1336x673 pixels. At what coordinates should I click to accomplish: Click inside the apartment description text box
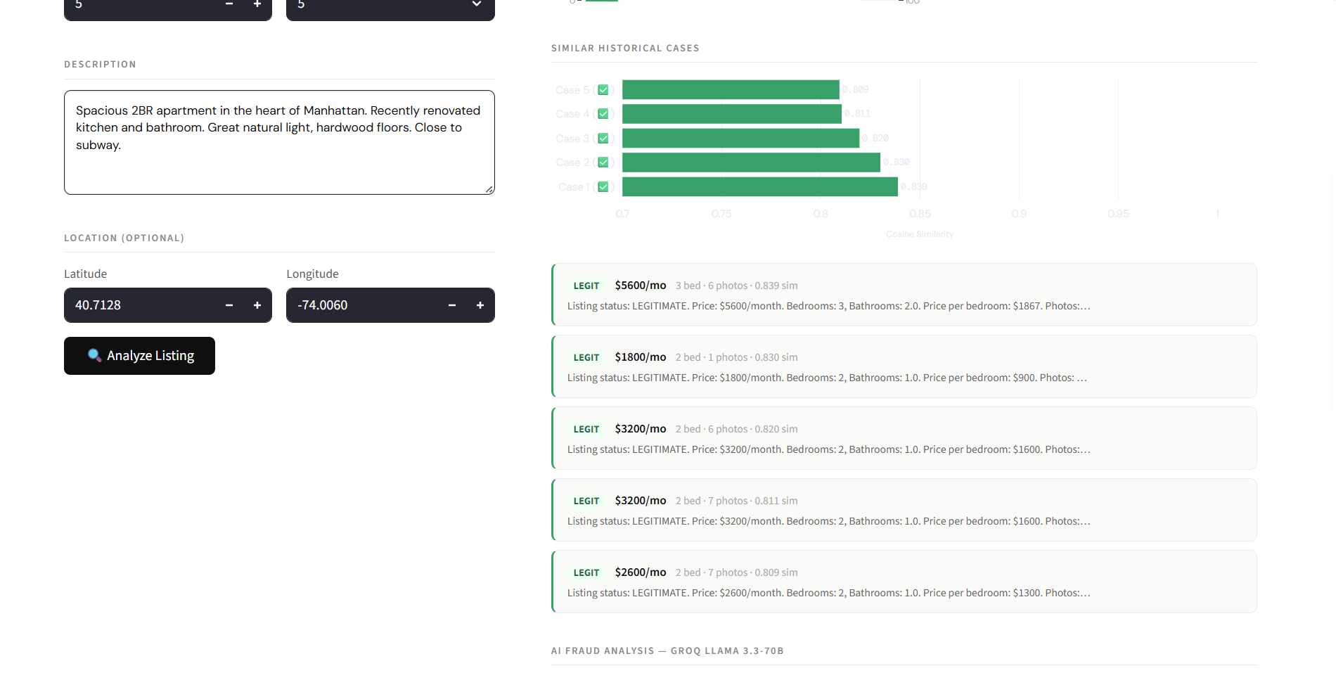[x=278, y=142]
